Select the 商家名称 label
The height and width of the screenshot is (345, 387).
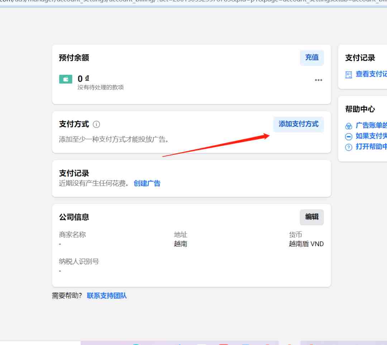[x=72, y=234]
